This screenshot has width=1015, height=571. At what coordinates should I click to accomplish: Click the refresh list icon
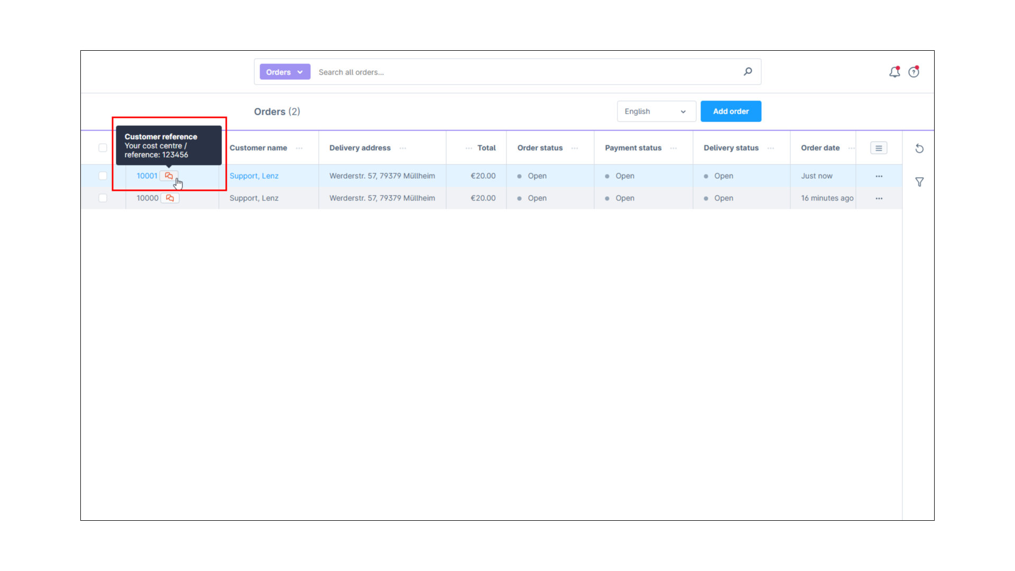coord(919,149)
